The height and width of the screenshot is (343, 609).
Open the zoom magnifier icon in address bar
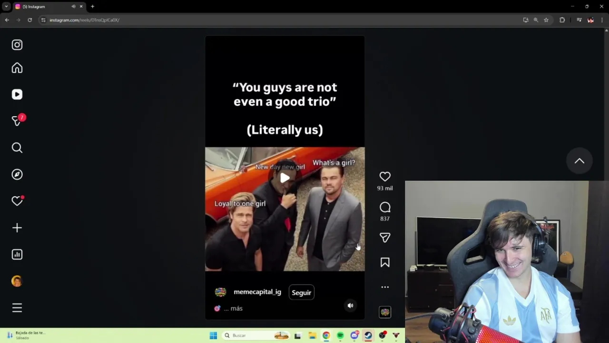[x=536, y=20]
